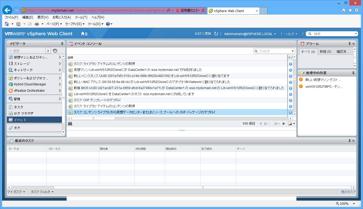Click the info icon for 新しい MAC アドレス row

click(x=291, y=82)
